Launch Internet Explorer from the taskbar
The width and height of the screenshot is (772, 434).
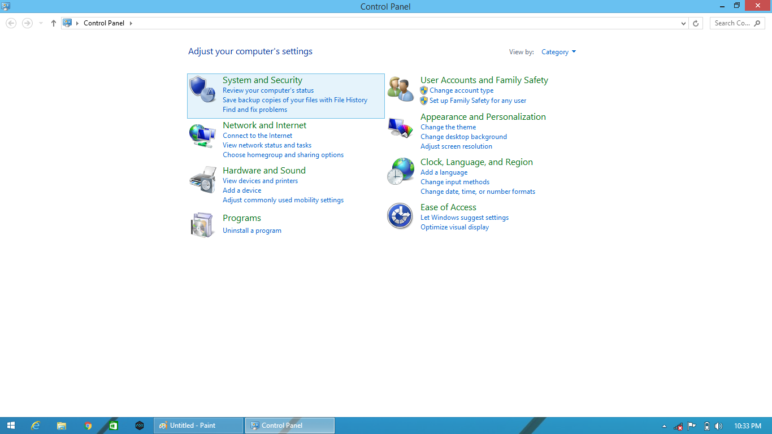(36, 426)
